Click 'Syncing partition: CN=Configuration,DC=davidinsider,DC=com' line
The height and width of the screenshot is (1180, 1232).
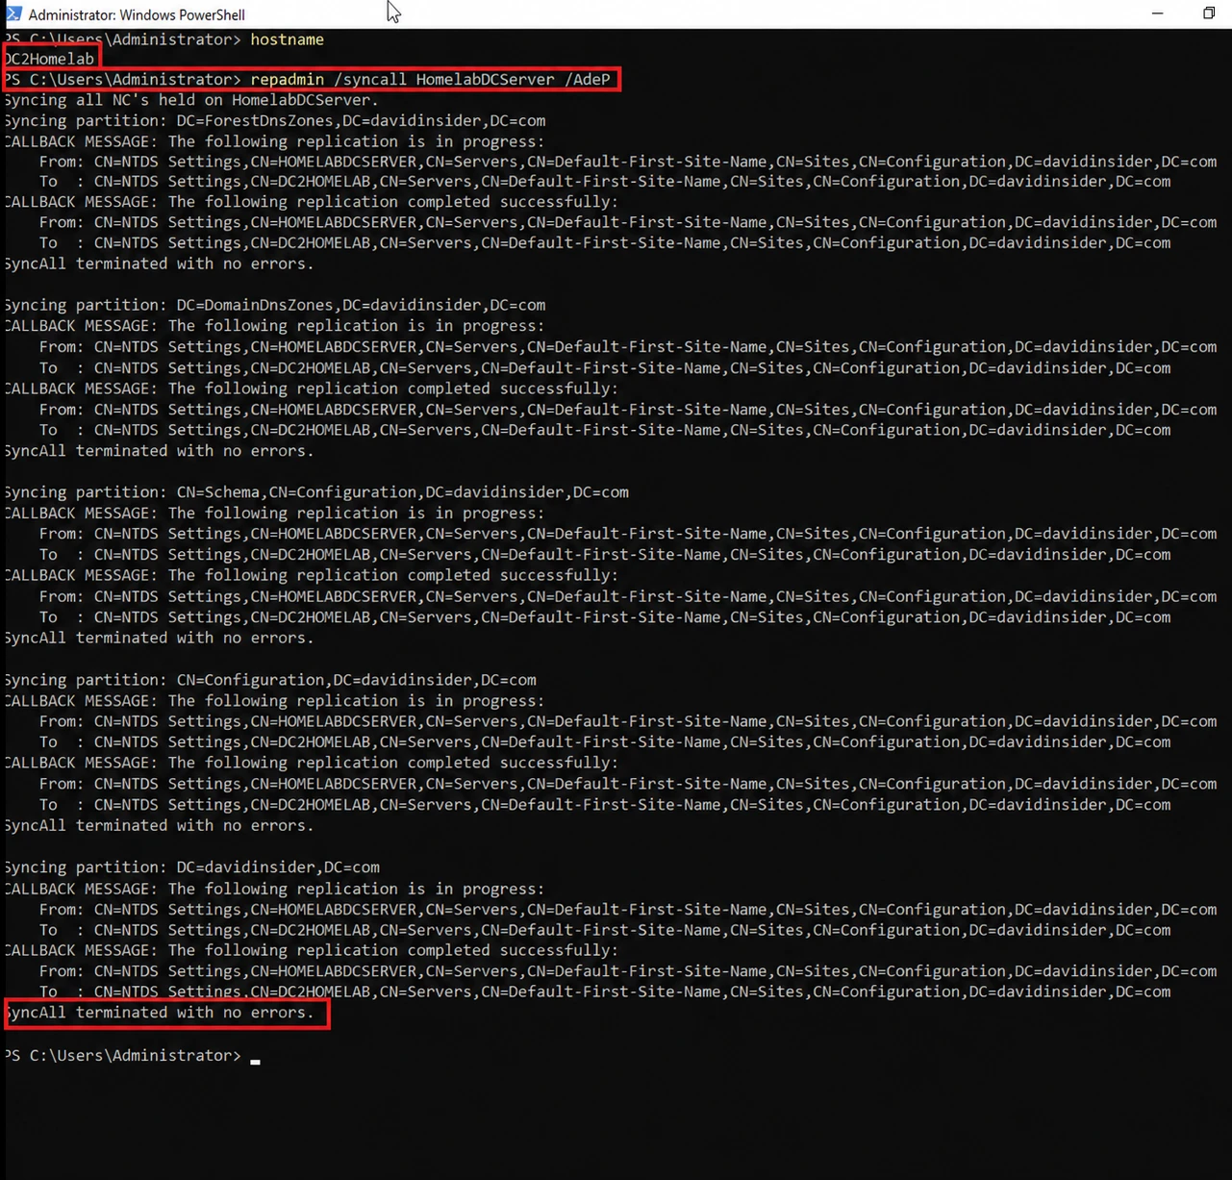point(270,679)
